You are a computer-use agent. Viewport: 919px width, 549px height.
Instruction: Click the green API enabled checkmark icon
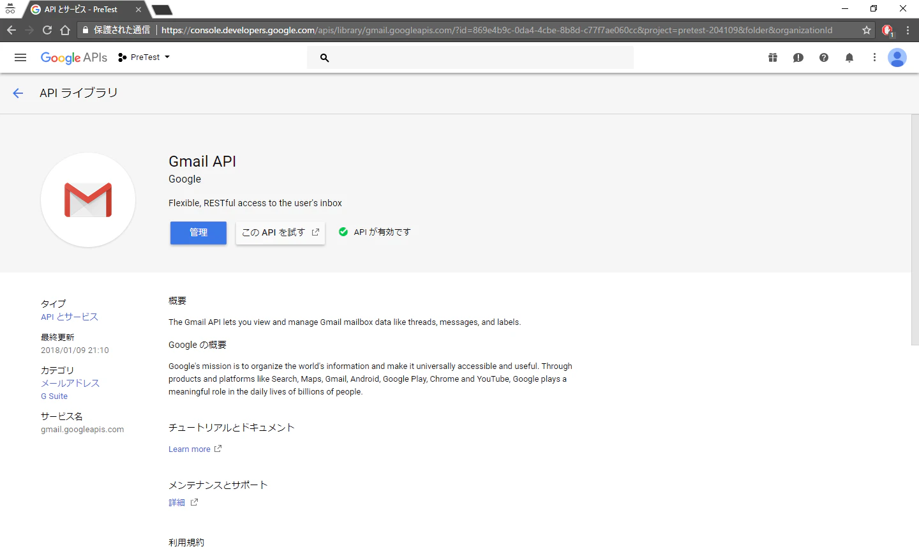(343, 232)
